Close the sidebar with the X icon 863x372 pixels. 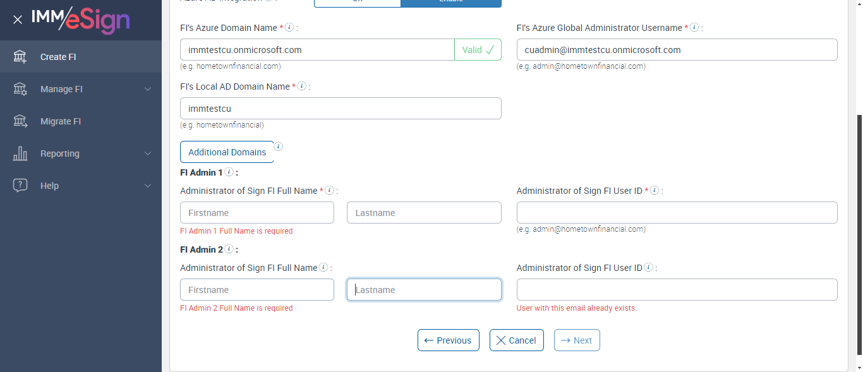click(x=18, y=20)
